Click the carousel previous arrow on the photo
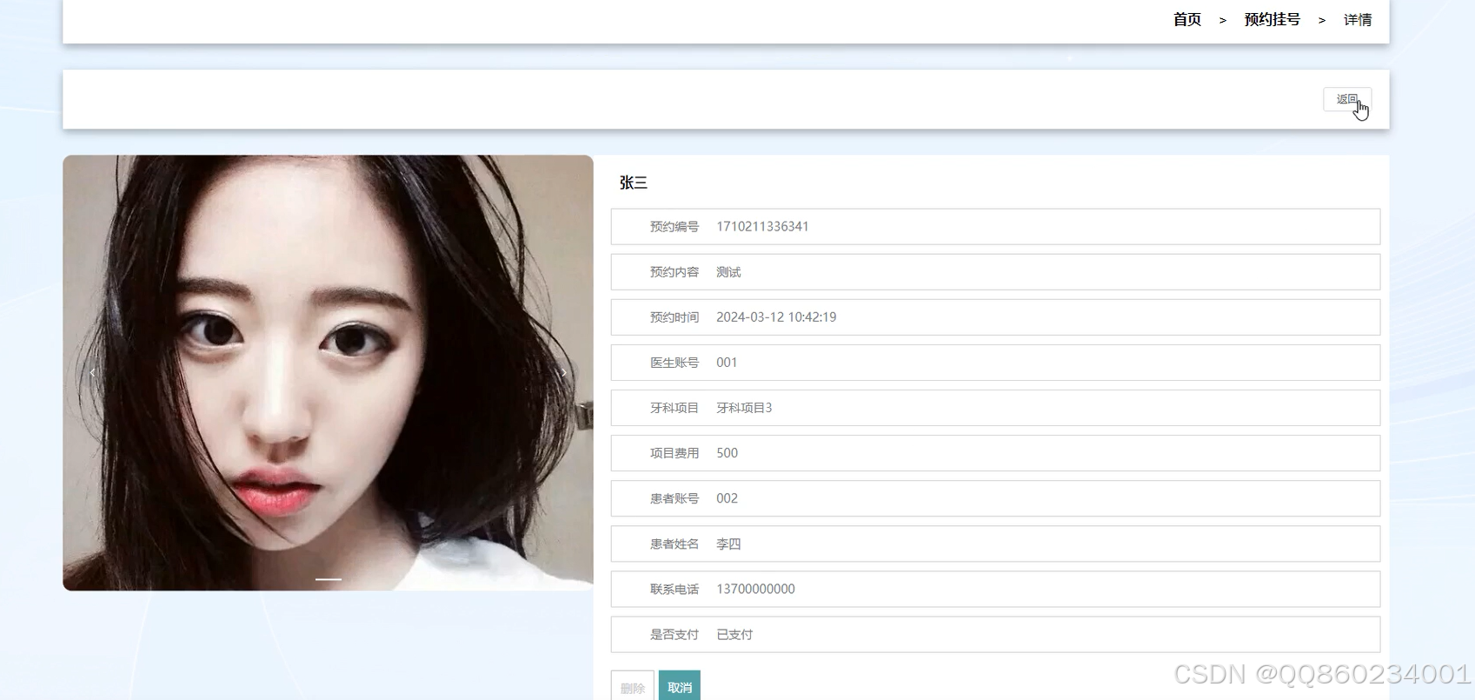The height and width of the screenshot is (700, 1475). click(x=92, y=373)
